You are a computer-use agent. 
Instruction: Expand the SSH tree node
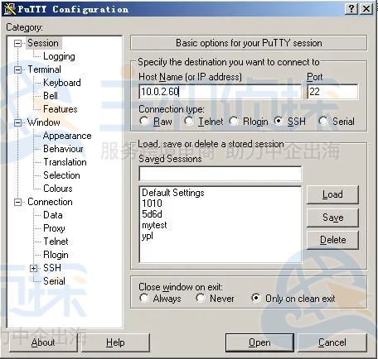click(33, 268)
